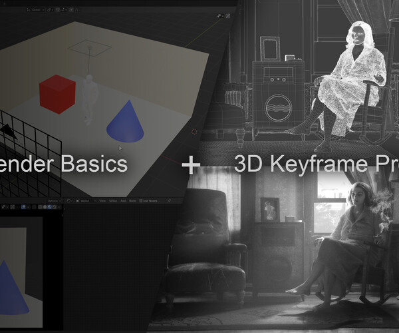Select the blue cone in the viewport
Screen dimensions: 399x333
(126, 122)
